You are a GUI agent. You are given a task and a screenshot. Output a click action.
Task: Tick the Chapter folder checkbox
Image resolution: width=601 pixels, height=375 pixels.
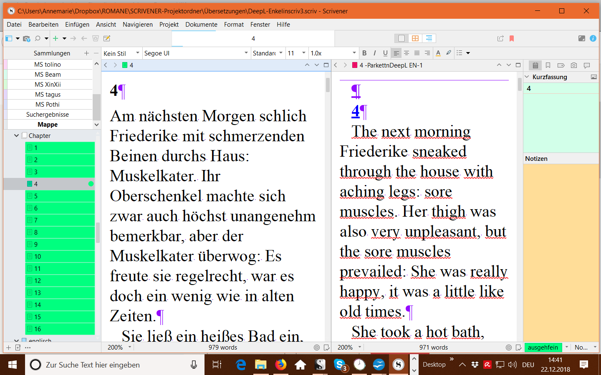point(25,135)
